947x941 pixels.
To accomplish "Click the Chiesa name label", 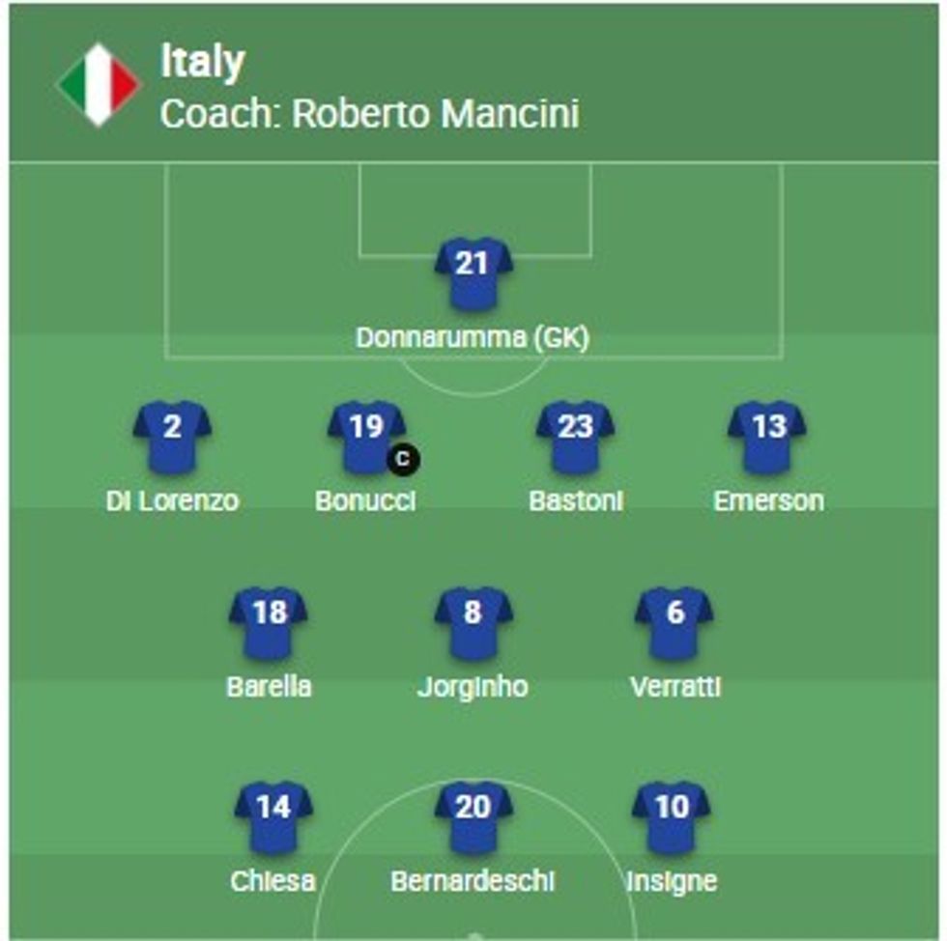I will pyautogui.click(x=273, y=881).
